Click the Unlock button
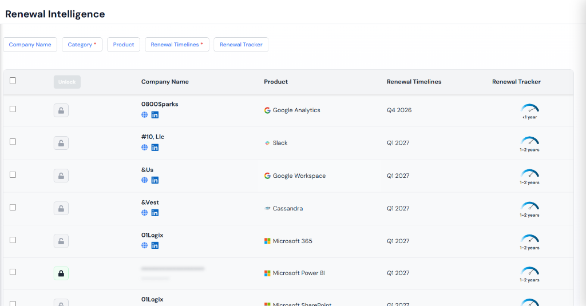The width and height of the screenshot is (586, 306). pyautogui.click(x=67, y=82)
